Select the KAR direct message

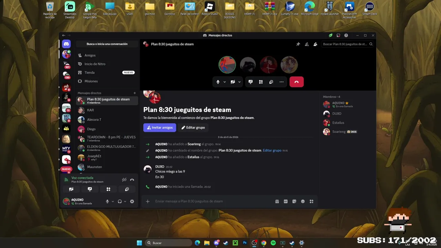pos(107,110)
